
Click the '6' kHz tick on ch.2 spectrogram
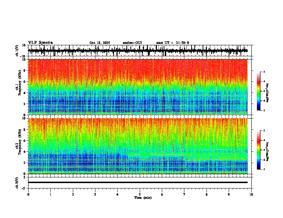point(25,141)
